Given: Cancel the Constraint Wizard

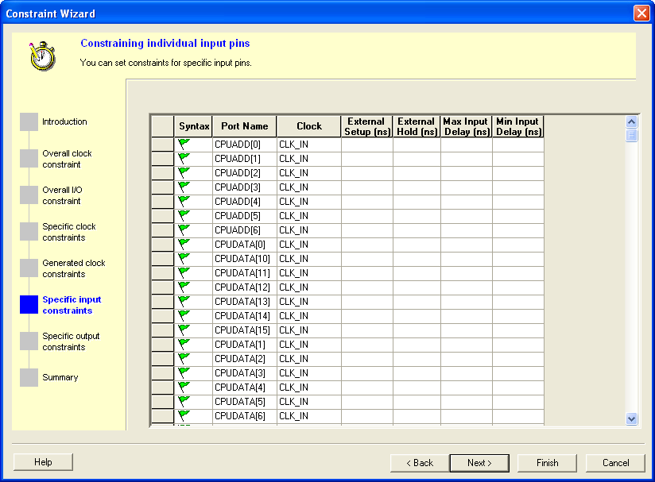Looking at the screenshot, I should 615,463.
